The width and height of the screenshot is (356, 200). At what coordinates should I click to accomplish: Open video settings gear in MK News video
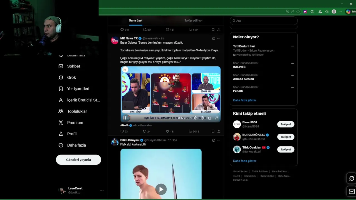[202, 118]
